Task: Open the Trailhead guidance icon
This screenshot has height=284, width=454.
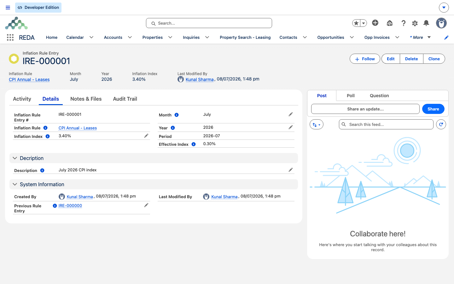Action: 390,23
